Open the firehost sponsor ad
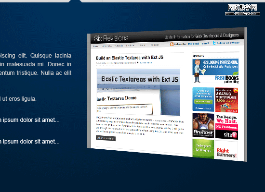Viewport: 265px width, 192px height. (x=203, y=125)
